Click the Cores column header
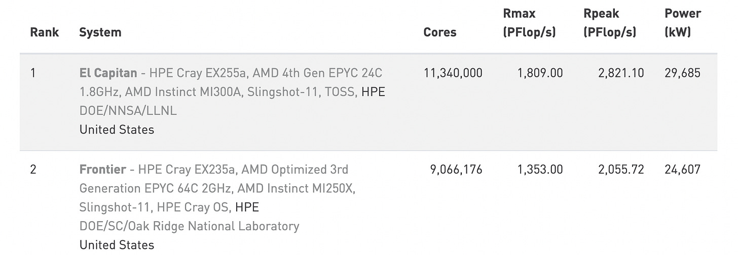This screenshot has width=738, height=255. pos(439,32)
